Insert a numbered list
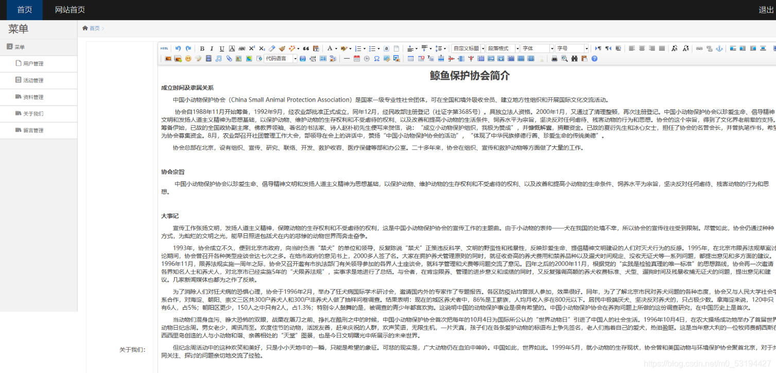The height and width of the screenshot is (373, 776). (x=358, y=48)
